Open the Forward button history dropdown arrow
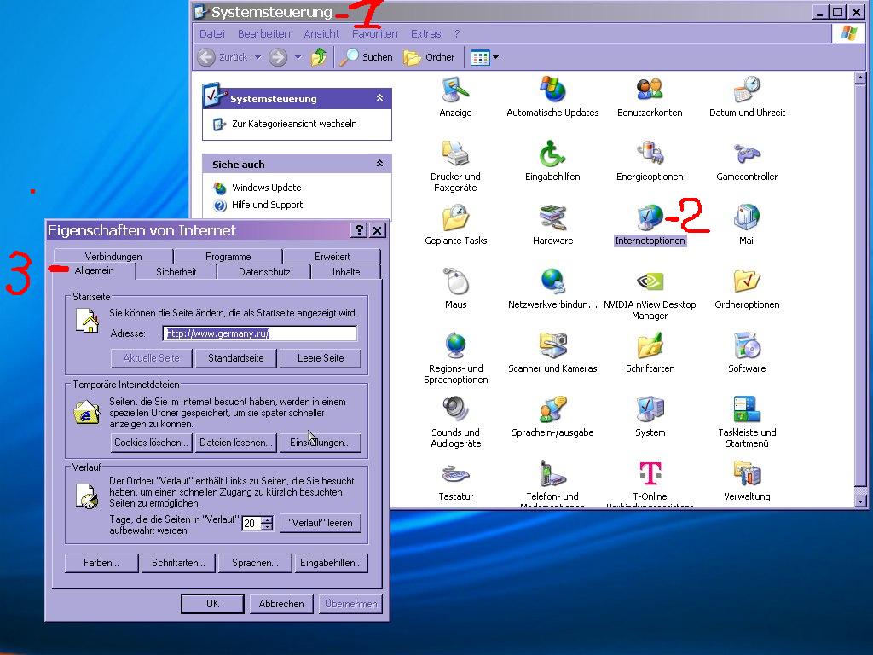Image resolution: width=873 pixels, height=655 pixels. click(298, 57)
